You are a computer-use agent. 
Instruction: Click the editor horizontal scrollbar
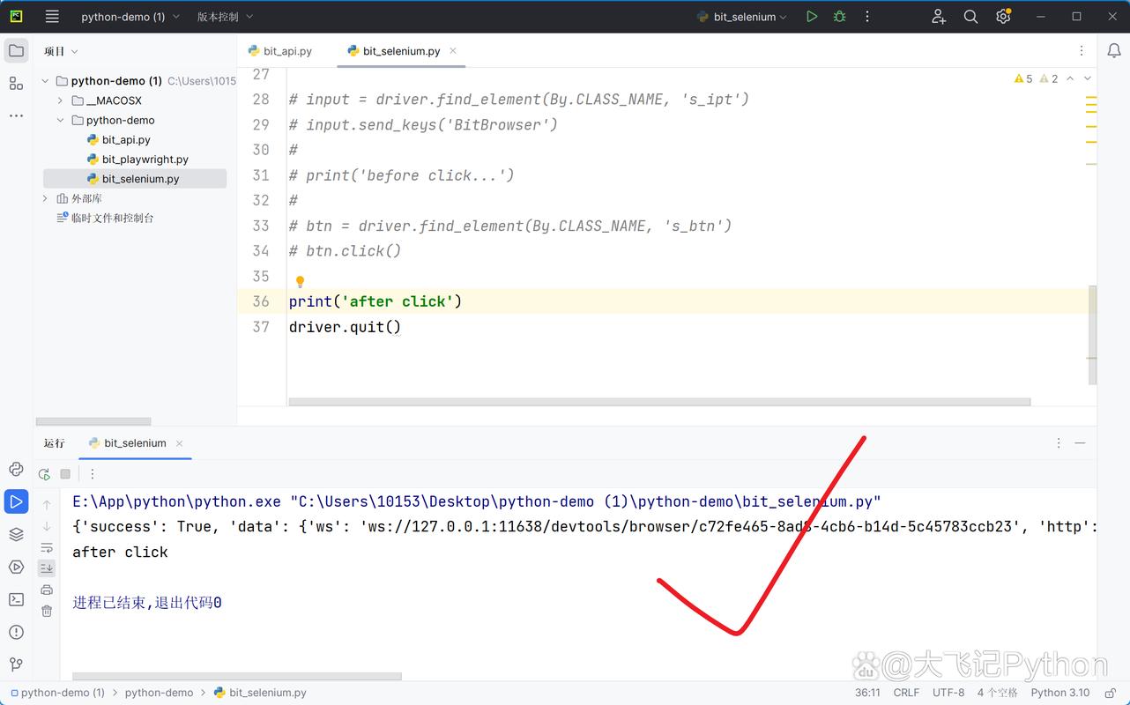tap(659, 402)
